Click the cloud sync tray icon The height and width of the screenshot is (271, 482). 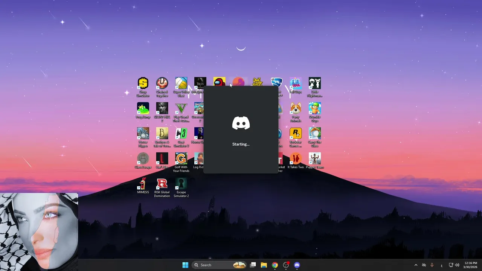424,265
